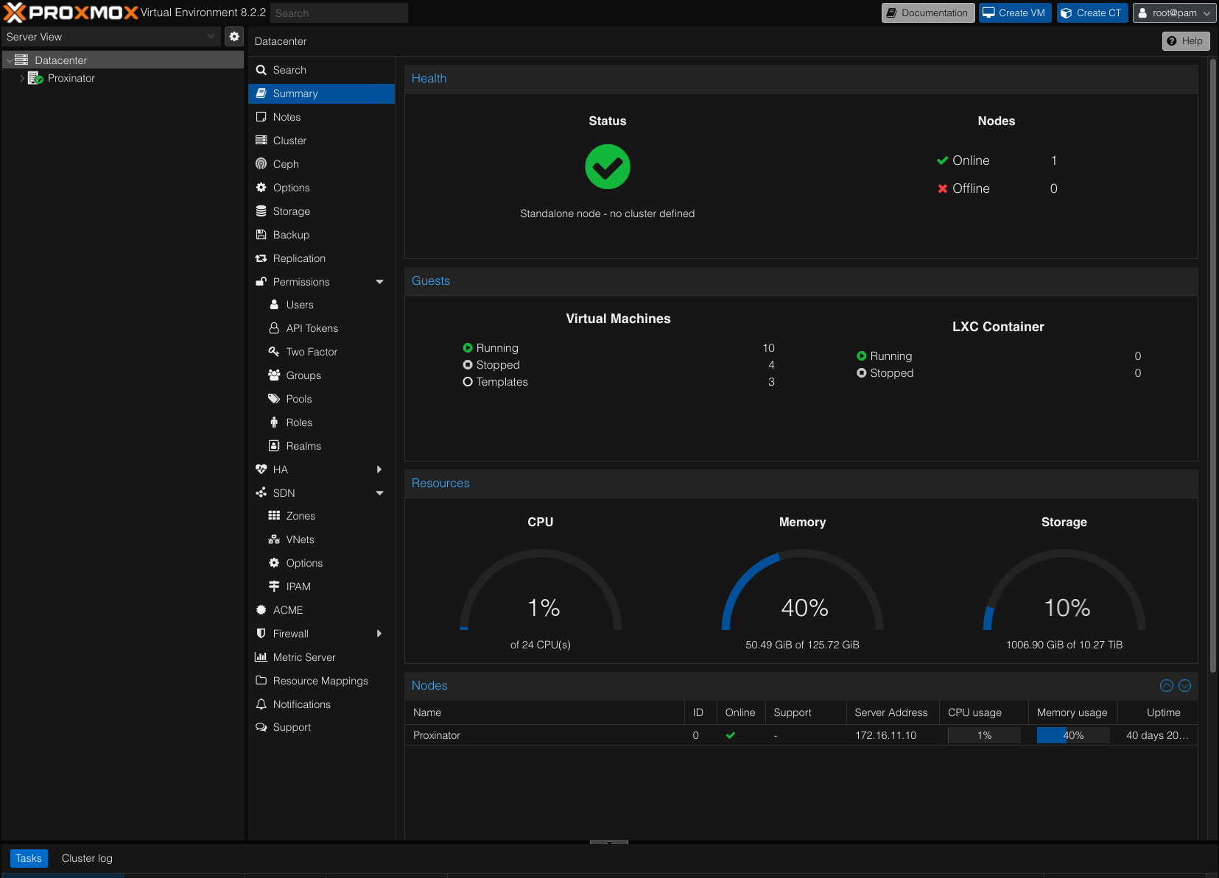Screen dimensions: 1219x878
Task: Open the Replication settings
Action: click(298, 258)
